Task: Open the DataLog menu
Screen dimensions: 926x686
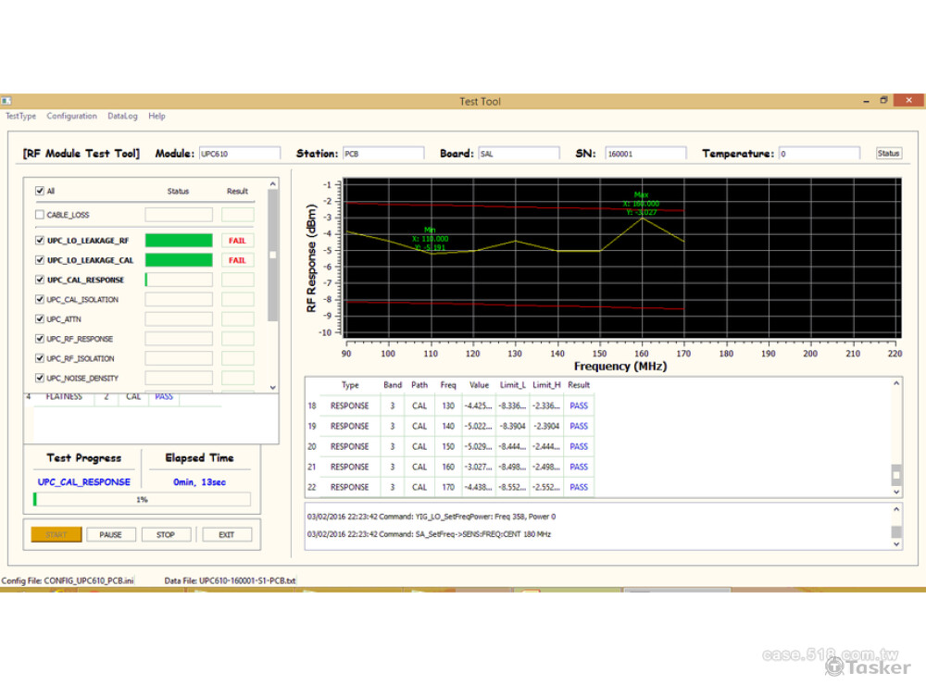Action: (x=122, y=116)
